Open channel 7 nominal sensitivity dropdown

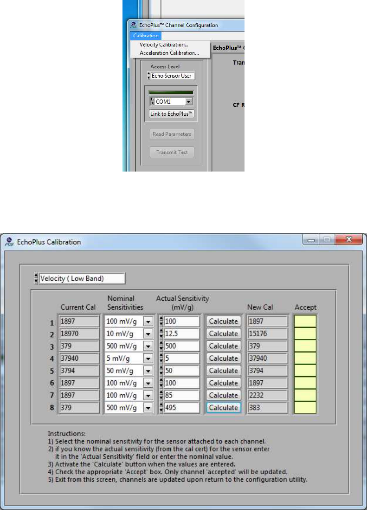[148, 396]
